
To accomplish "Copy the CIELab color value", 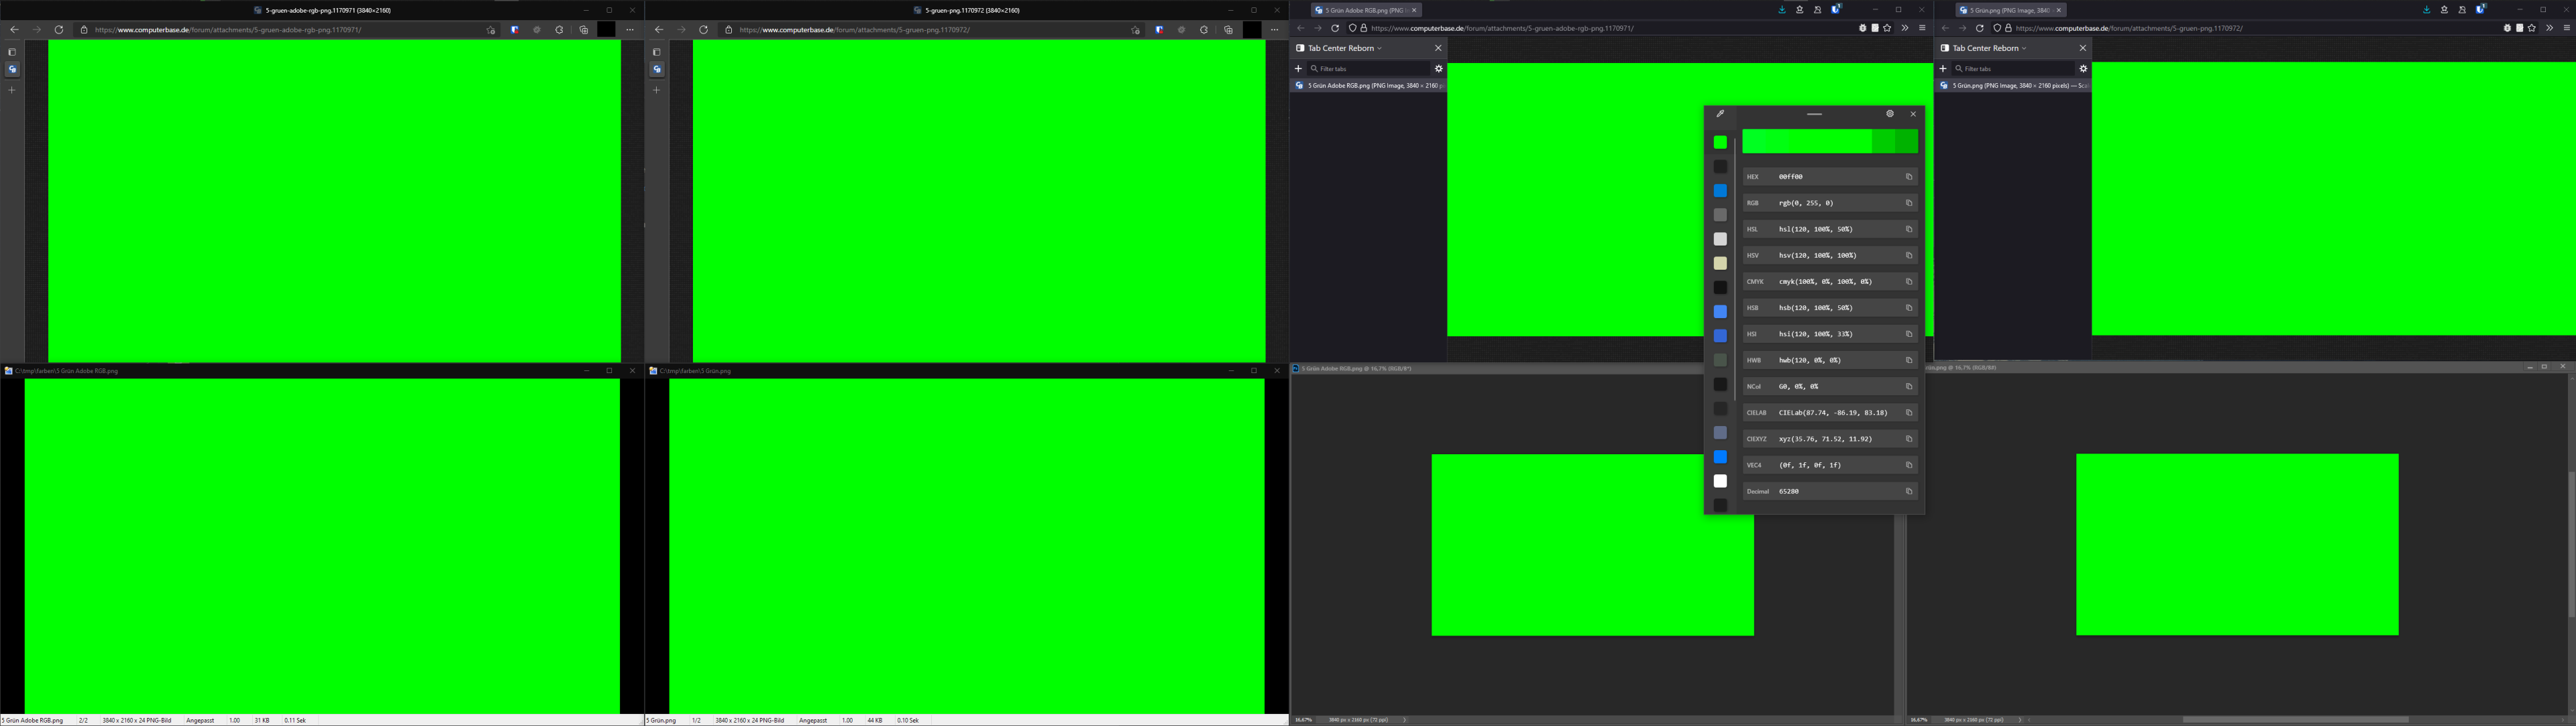I will tap(1909, 412).
